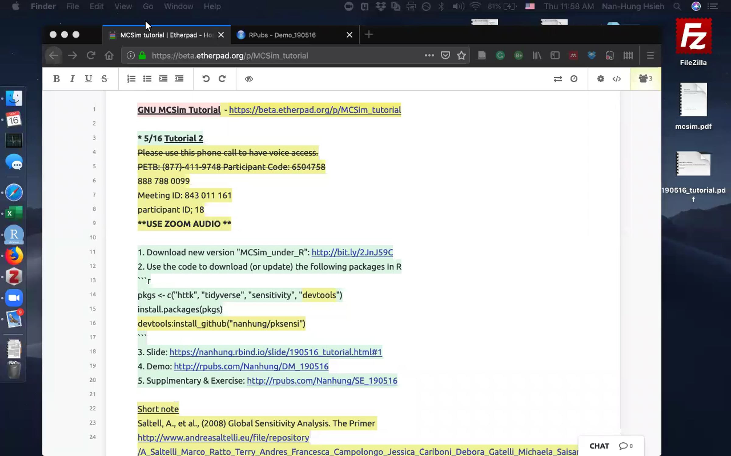The width and height of the screenshot is (731, 456).
Task: Open Zoom app in the Dock
Action: [14, 298]
